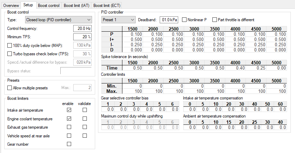Select ambient air compensation cell for 0
The image size is (295, 153).
tap(190, 127)
